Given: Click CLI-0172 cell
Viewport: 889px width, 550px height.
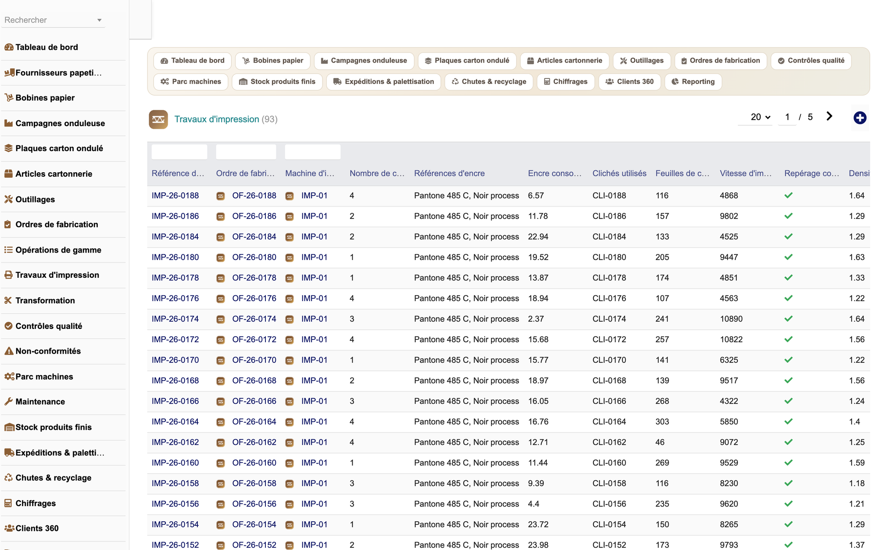Looking at the screenshot, I should [x=609, y=339].
